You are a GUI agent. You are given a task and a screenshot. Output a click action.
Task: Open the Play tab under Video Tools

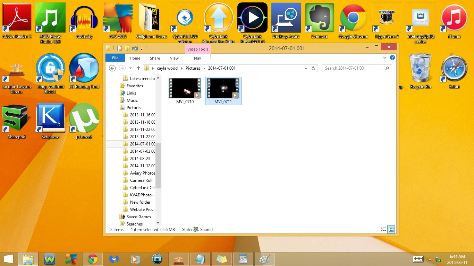pos(197,58)
